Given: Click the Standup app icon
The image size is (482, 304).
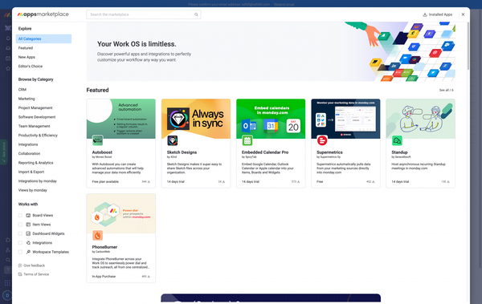Looking at the screenshot, I should point(397,140).
